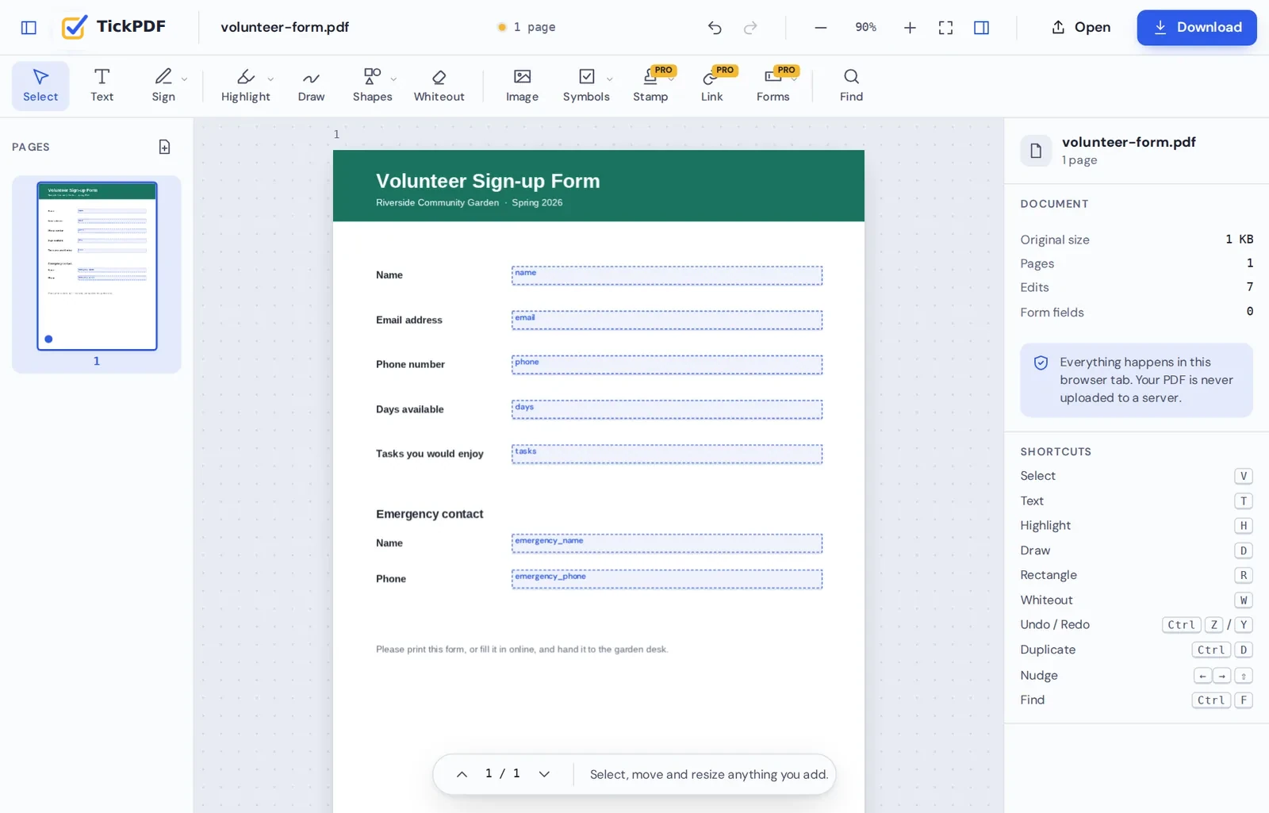Viewport: 1269px width, 813px height.
Task: Go to the next page arrow
Action: click(x=544, y=774)
